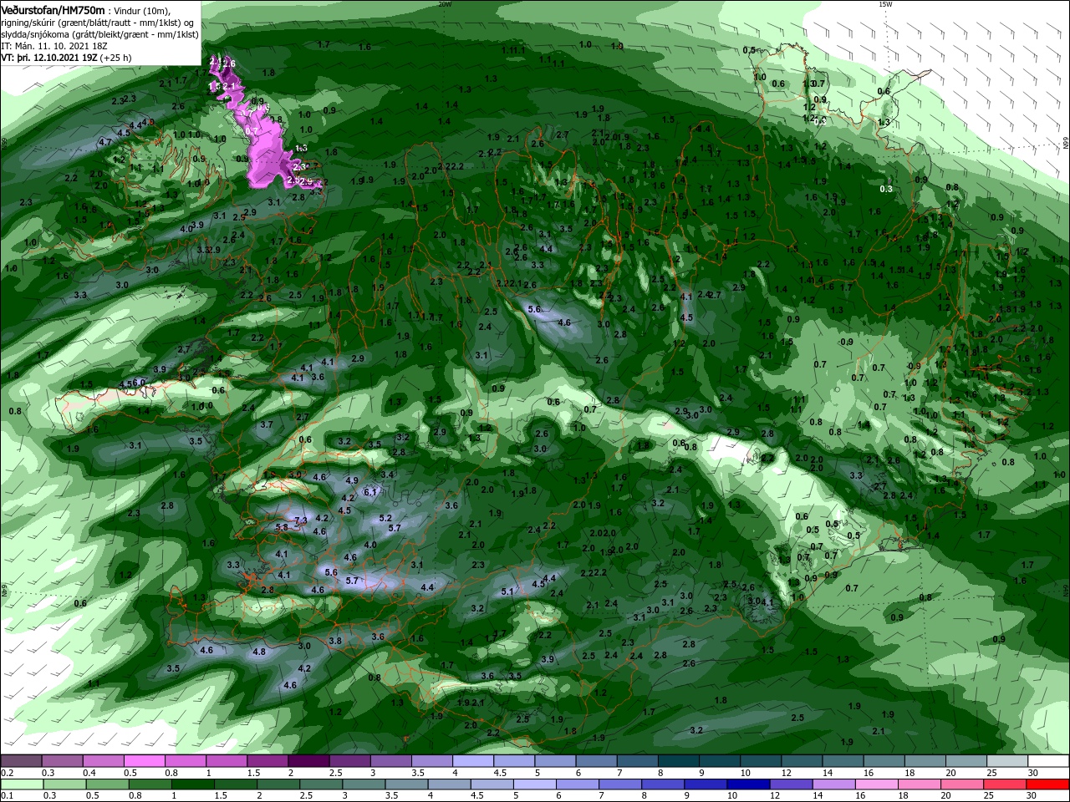The height and width of the screenshot is (802, 1070).
Task: Click the 5.8 precipitation value on the map
Action: 282,527
